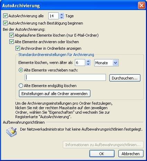Close the AutoArchivierung dialog window
147x161 pixels.
click(x=141, y=6)
